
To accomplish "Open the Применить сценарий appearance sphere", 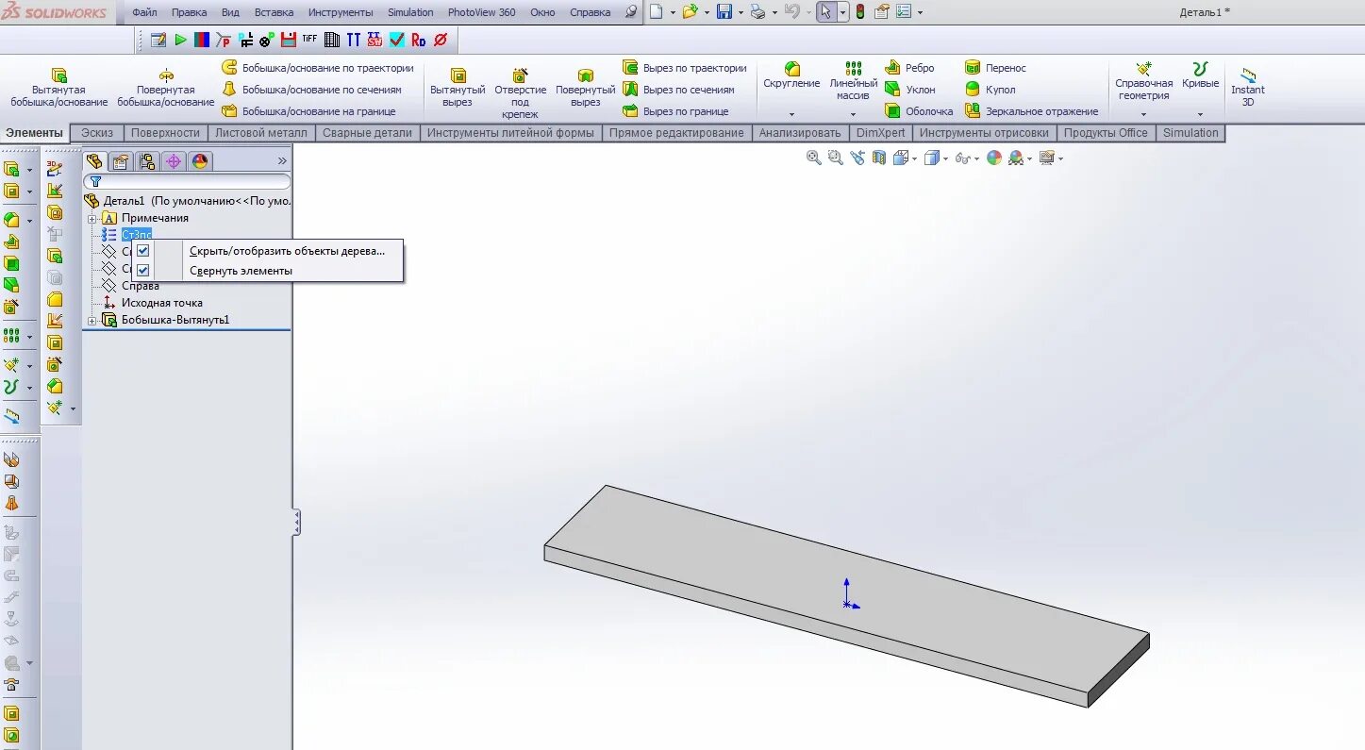I will (x=993, y=158).
